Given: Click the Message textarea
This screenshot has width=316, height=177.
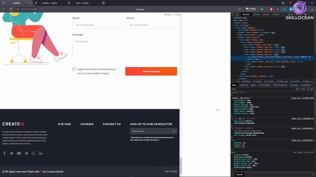Looking at the screenshot, I should (x=125, y=48).
